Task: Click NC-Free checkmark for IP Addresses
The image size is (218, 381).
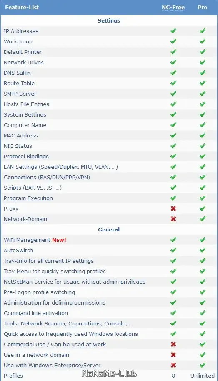Action: (x=173, y=31)
